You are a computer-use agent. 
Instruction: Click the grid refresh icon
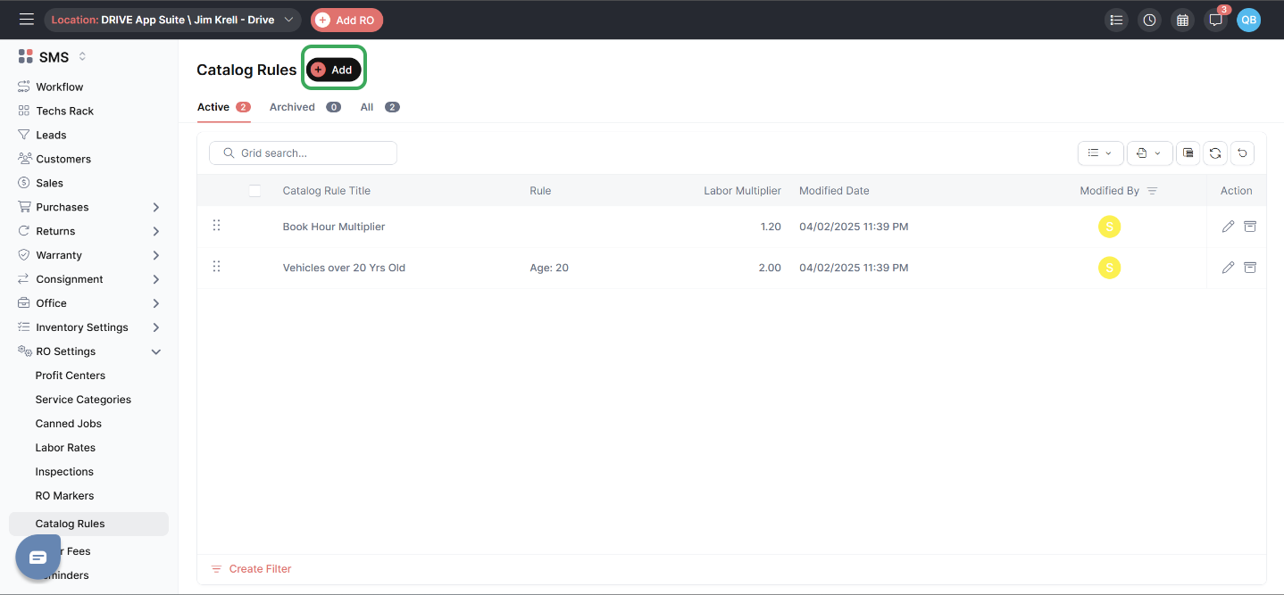coord(1215,153)
